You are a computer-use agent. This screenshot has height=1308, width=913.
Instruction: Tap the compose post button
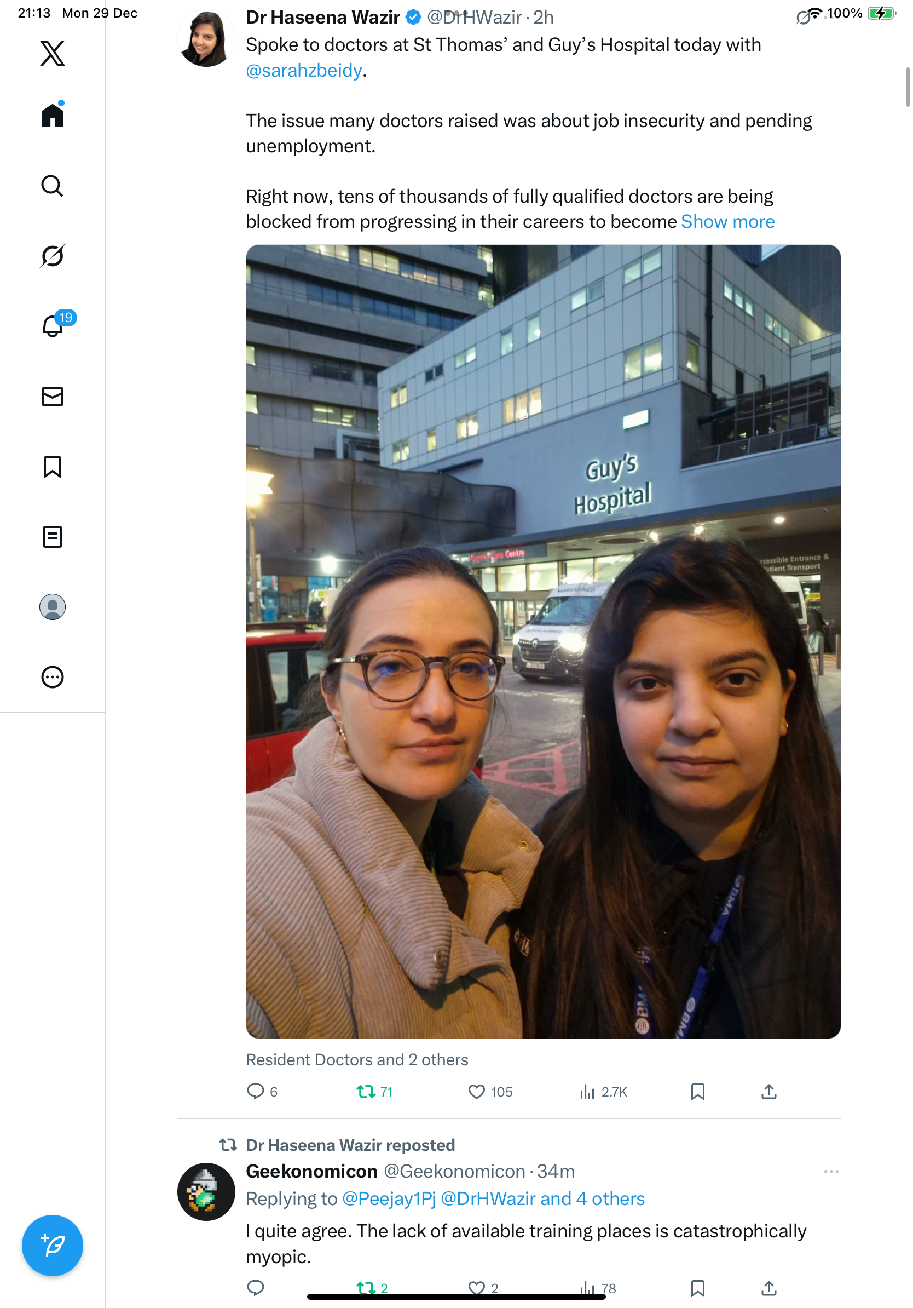(53, 1246)
